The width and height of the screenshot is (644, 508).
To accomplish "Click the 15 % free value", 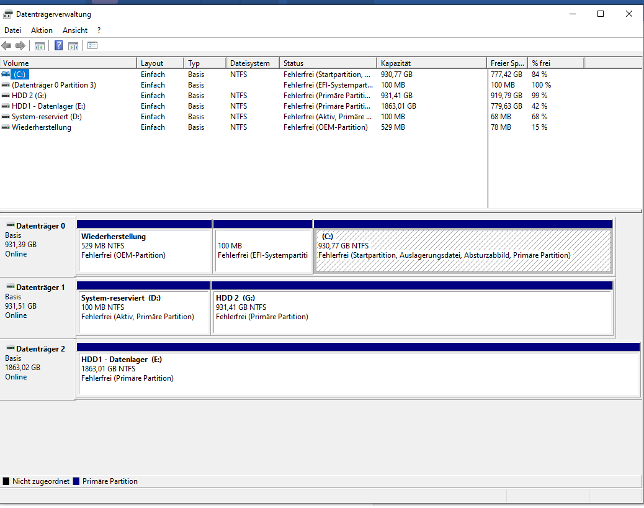I will (x=539, y=127).
